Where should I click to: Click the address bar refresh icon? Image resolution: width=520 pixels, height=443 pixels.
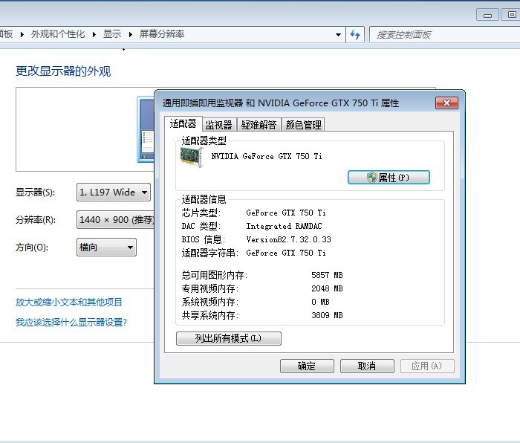(355, 34)
